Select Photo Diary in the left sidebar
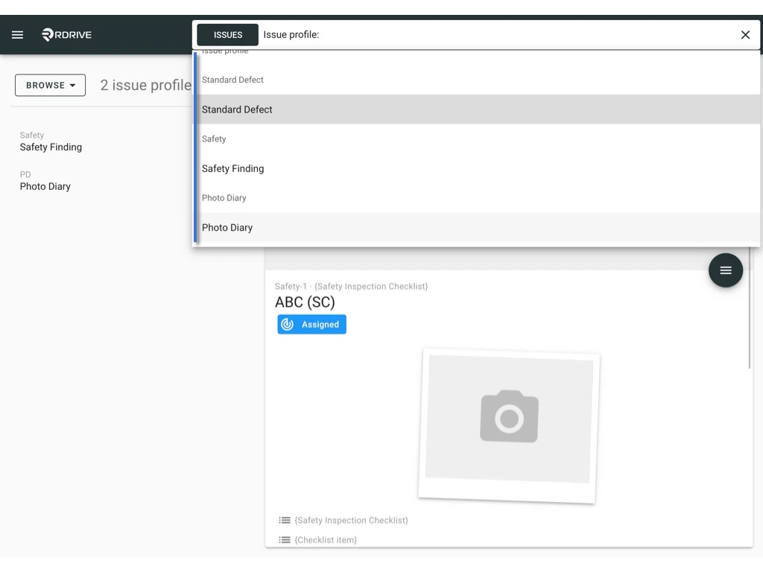The height and width of the screenshot is (572, 763). pyautogui.click(x=46, y=186)
